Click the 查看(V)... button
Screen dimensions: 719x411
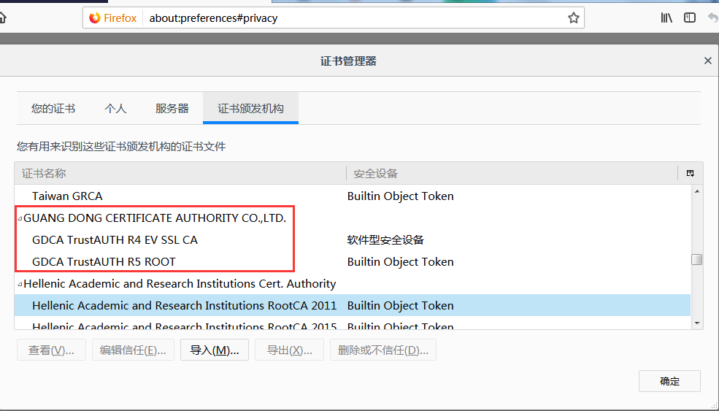51,350
